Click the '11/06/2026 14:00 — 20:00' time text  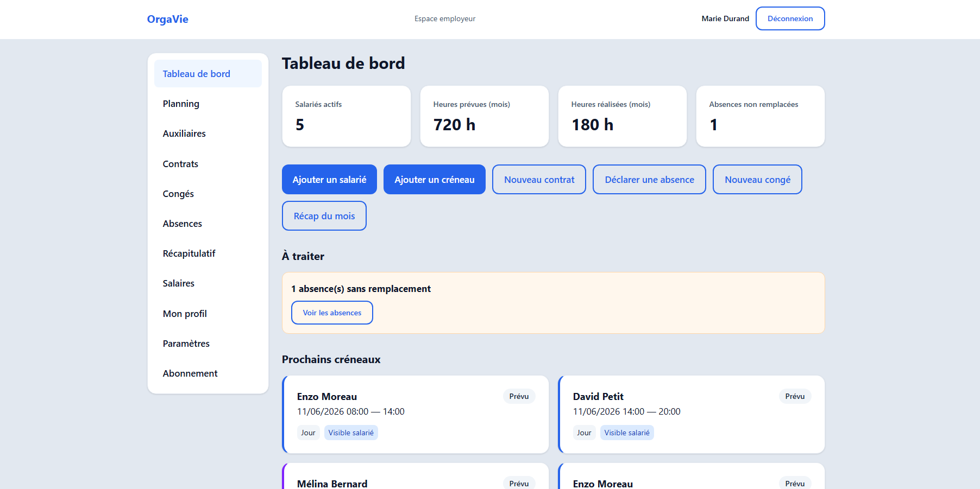click(x=626, y=411)
